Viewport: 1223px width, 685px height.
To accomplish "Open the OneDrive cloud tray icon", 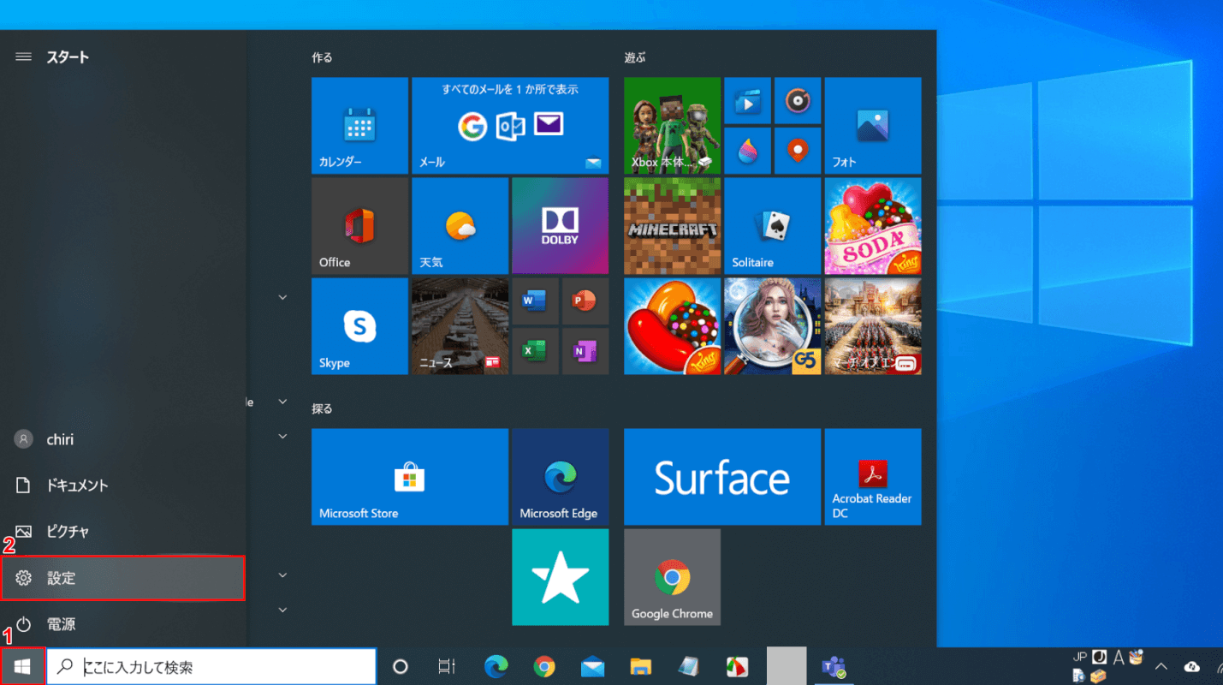I will pyautogui.click(x=1191, y=666).
